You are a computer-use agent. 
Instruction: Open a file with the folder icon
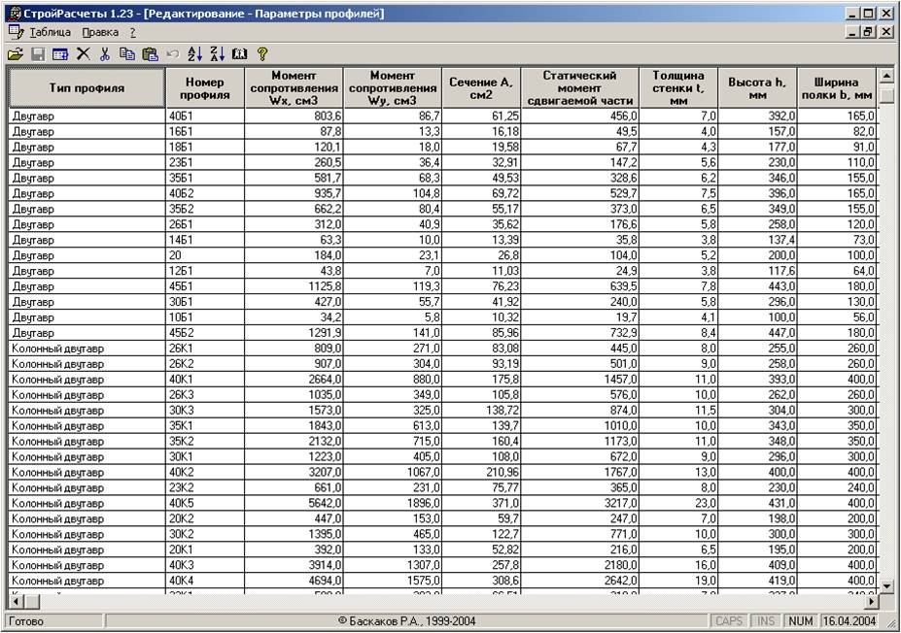click(x=16, y=54)
